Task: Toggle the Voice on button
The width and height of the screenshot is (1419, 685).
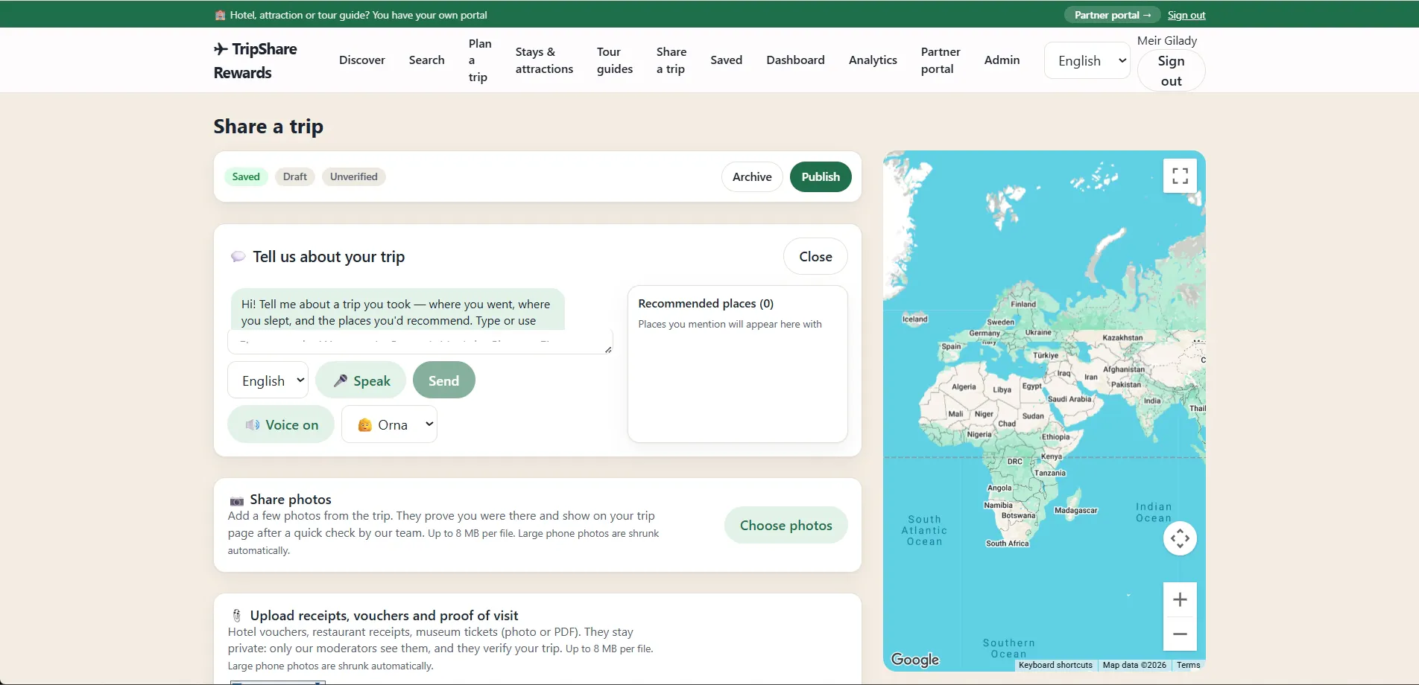Action: [281, 424]
